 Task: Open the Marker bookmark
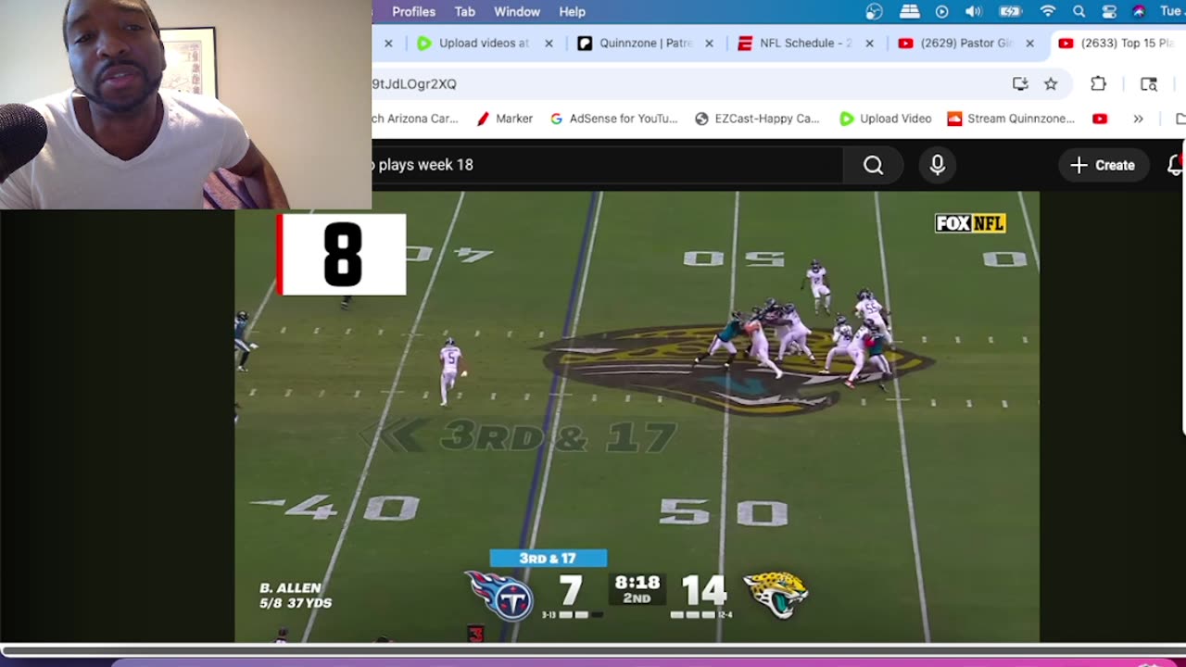click(x=504, y=119)
